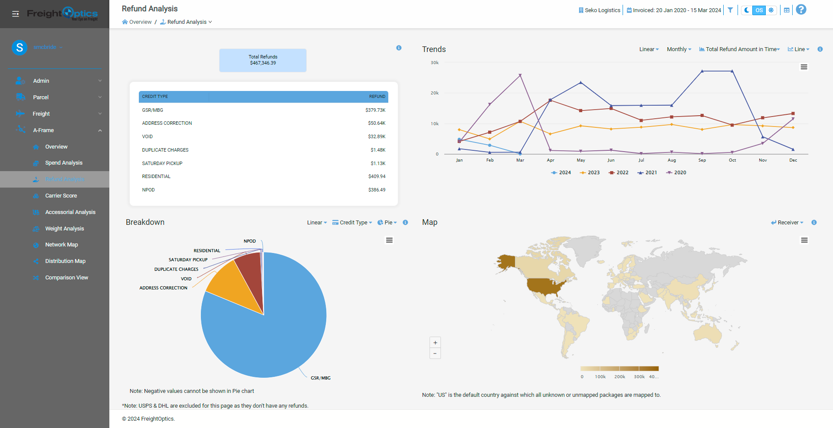Click the Invoiced date range selector
The image size is (833, 428).
(674, 10)
